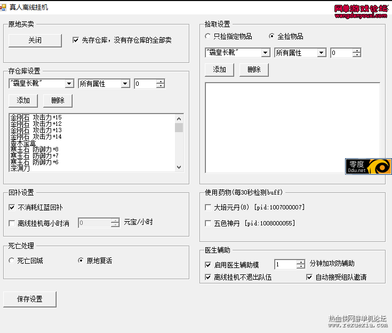Viewport: 392px width, 333px height.
Task: Click the 元宝/小时 amount field
Action: click(x=94, y=223)
